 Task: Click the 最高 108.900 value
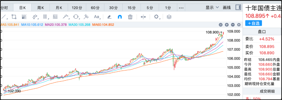pyautogui.click(x=266, y=69)
